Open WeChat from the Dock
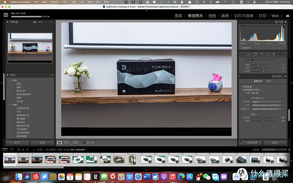The height and width of the screenshot is (183, 293). click(207, 177)
